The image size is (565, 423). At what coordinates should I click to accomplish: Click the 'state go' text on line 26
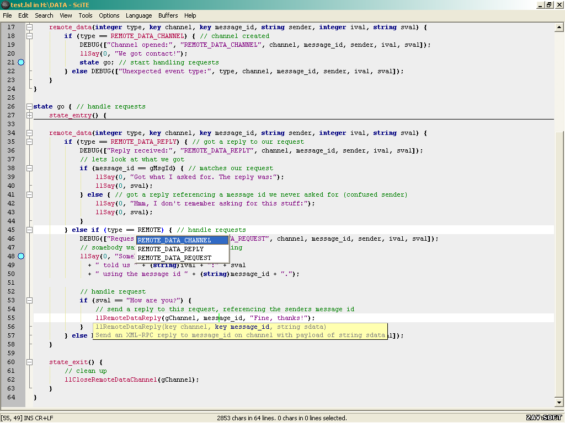[49, 106]
